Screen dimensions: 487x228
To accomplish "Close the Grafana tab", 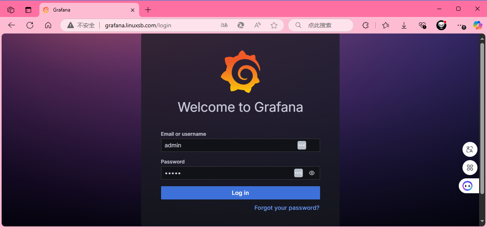I will click(x=132, y=10).
